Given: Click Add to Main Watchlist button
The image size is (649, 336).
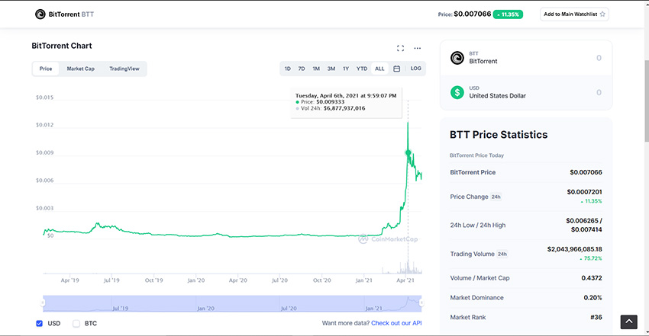Looking at the screenshot, I should tap(574, 14).
